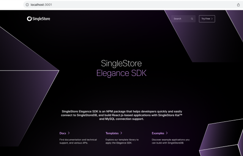The height and width of the screenshot is (156, 243).
Task: Click the NPM package description paragraph
Action: point(121,115)
